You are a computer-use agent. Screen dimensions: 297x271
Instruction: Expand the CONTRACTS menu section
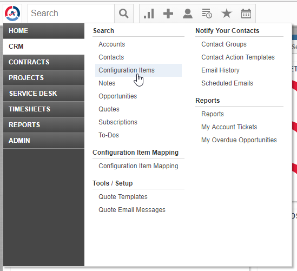(x=44, y=62)
